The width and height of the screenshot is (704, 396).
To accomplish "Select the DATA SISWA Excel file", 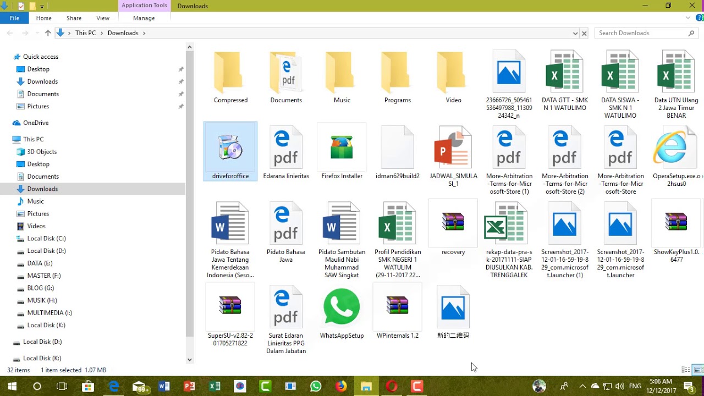I will 620,84.
